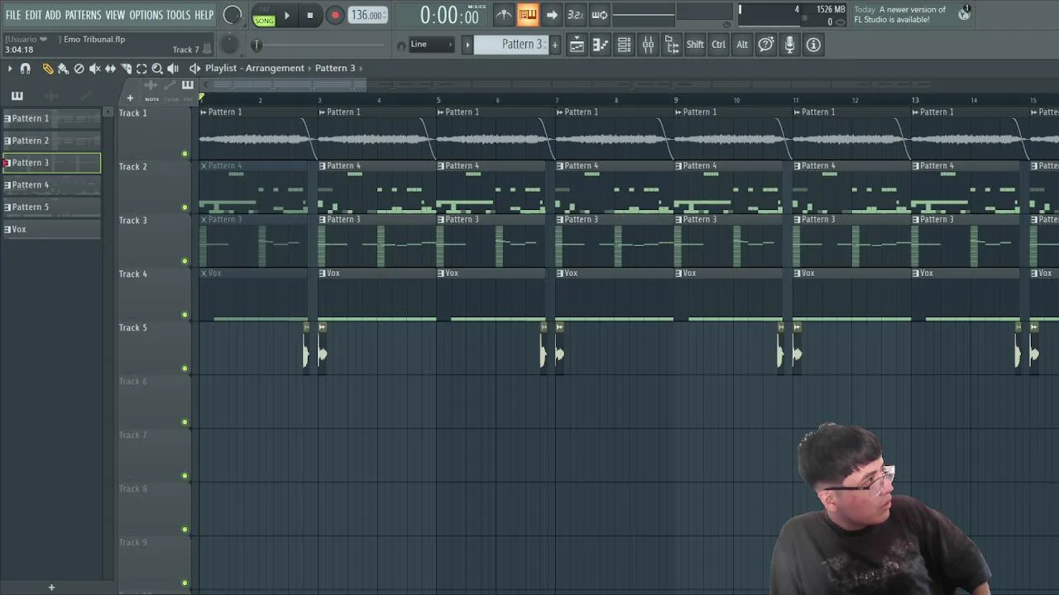Open the newer version available notification
Screen dimensions: 1059x595
coord(900,15)
